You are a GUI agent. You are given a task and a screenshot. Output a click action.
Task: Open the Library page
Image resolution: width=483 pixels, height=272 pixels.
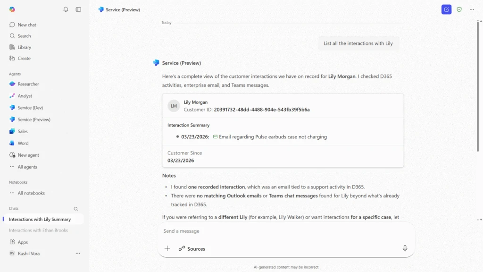pos(24,47)
